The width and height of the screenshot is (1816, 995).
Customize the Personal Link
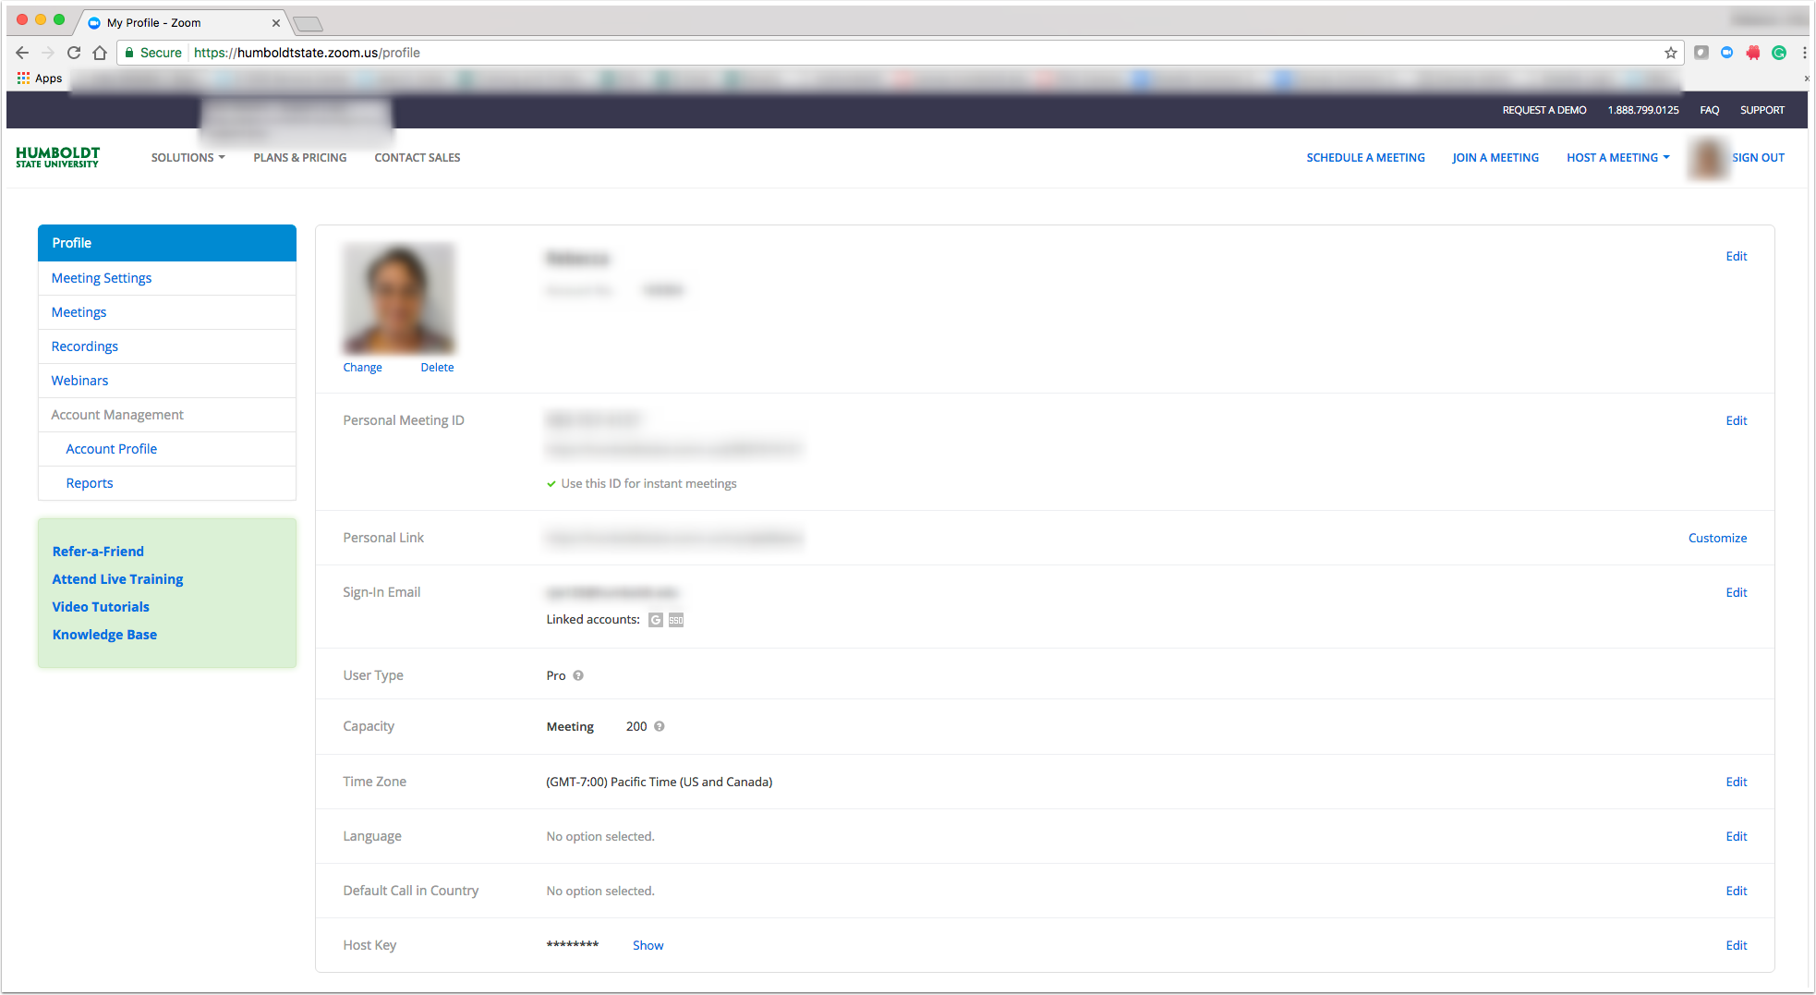pos(1718,539)
